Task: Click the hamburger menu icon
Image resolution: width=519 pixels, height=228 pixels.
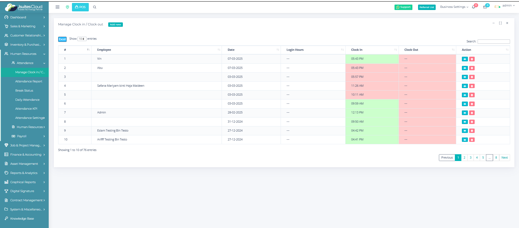Action: click(57, 7)
